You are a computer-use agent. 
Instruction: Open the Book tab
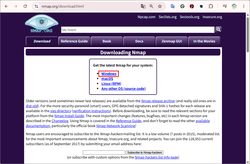tap(107, 41)
